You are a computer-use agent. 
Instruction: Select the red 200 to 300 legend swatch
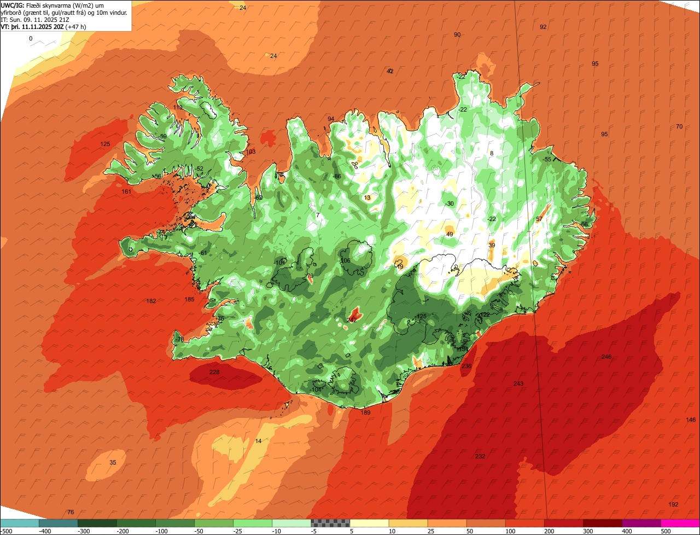point(563,523)
